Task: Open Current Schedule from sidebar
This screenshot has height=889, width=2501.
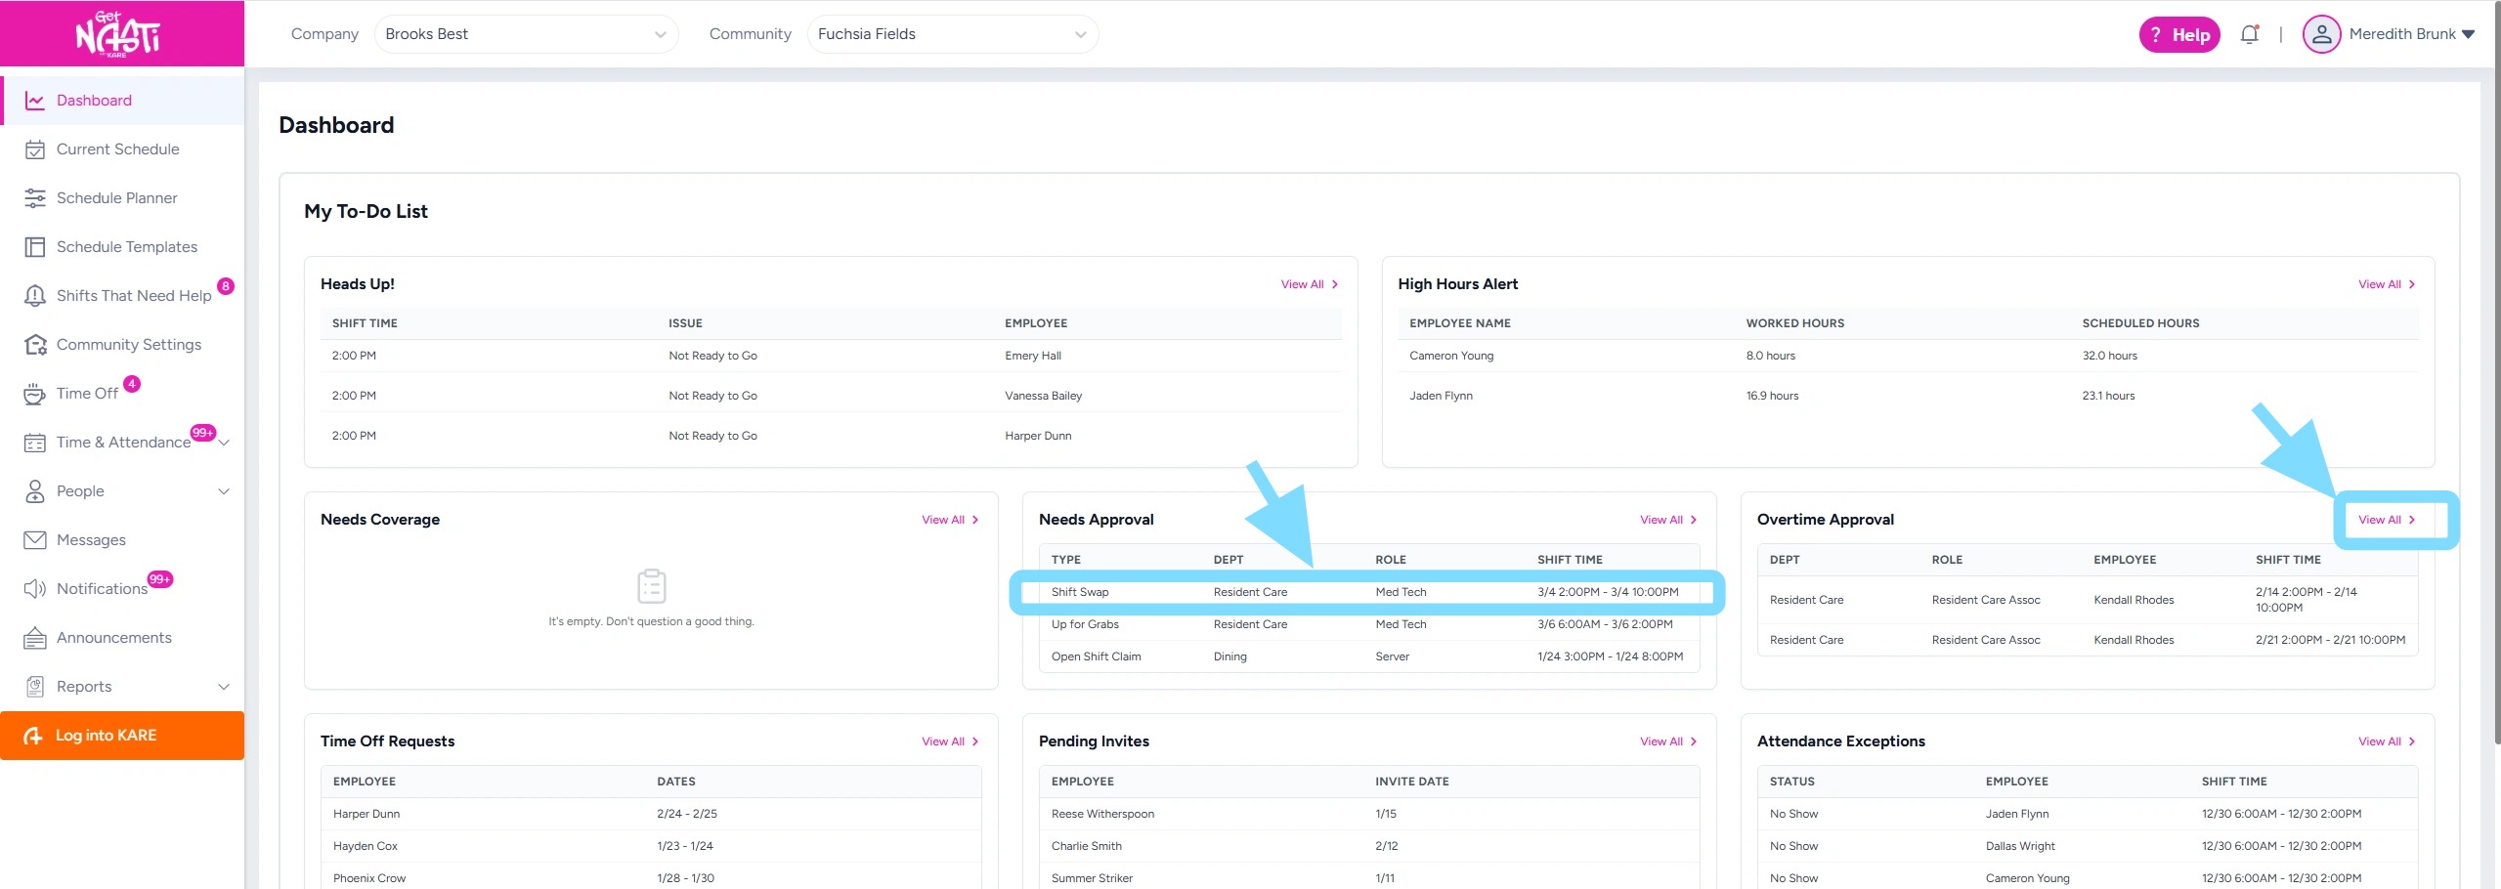Action: click(x=117, y=149)
